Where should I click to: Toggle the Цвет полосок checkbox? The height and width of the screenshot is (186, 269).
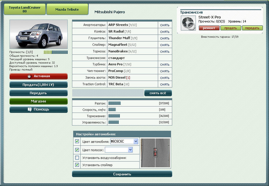pyautogui.click(x=77, y=150)
